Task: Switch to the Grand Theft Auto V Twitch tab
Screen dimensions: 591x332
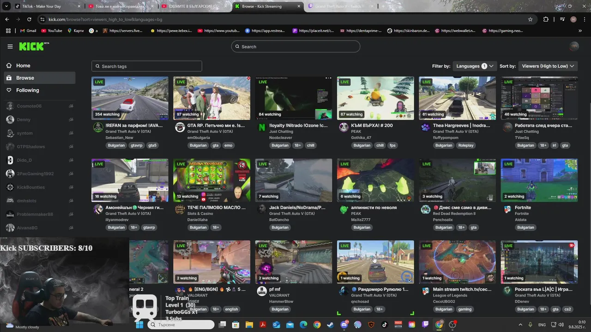Action: click(342, 6)
